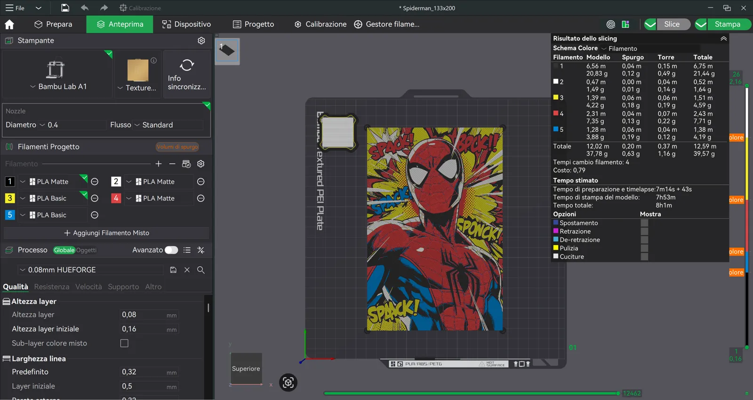Screen dimensions: 753x400
Task: Open compare presets icon beside Avanzato
Action: 201,250
